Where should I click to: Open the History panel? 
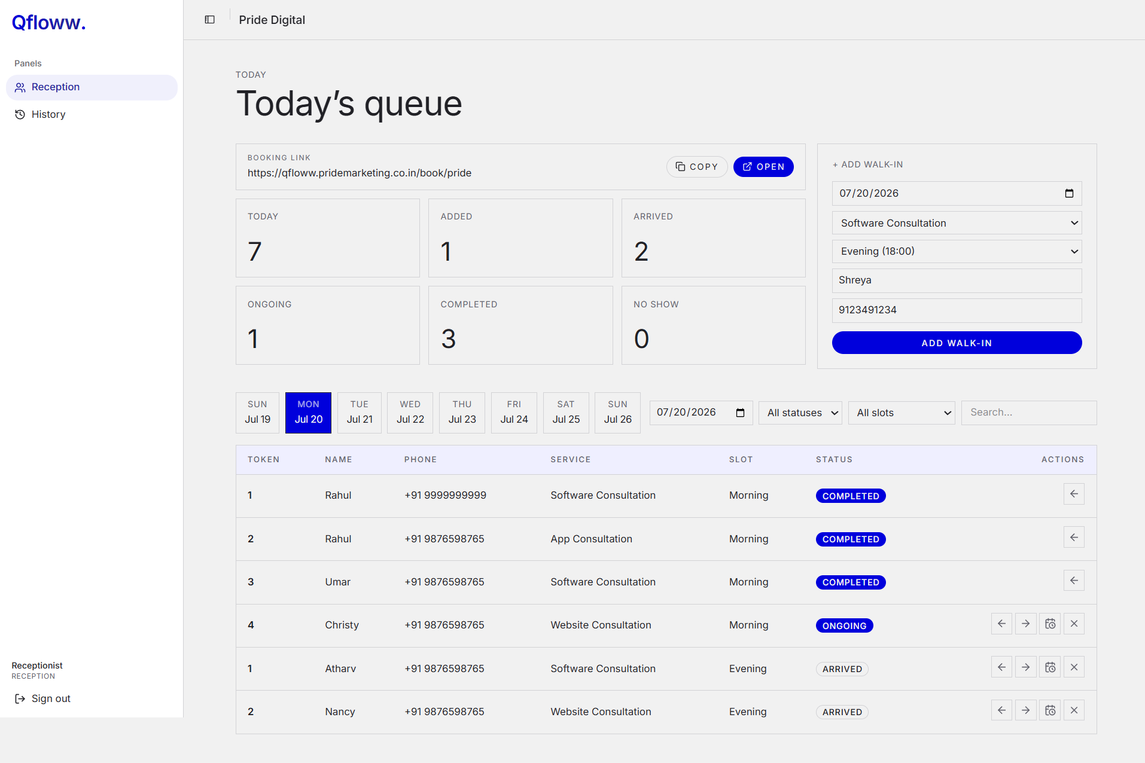click(92, 114)
